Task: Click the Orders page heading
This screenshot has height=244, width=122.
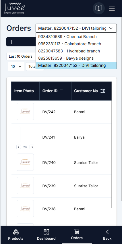Action: [19, 28]
